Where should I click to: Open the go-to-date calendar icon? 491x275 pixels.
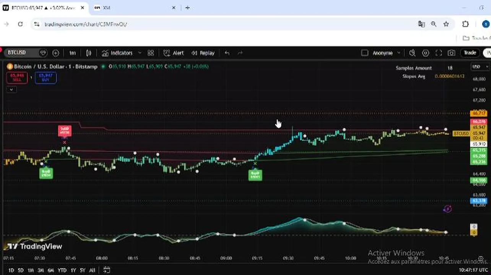[107, 270]
